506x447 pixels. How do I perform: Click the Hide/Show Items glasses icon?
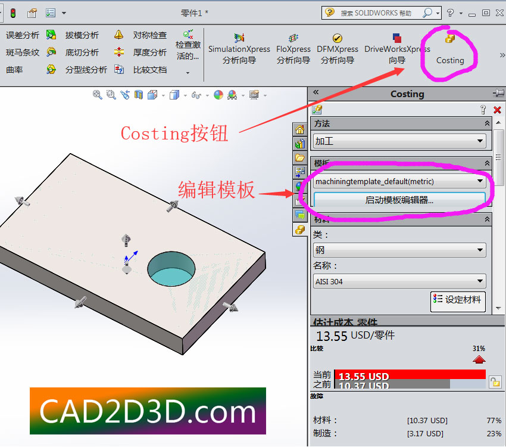point(196,95)
